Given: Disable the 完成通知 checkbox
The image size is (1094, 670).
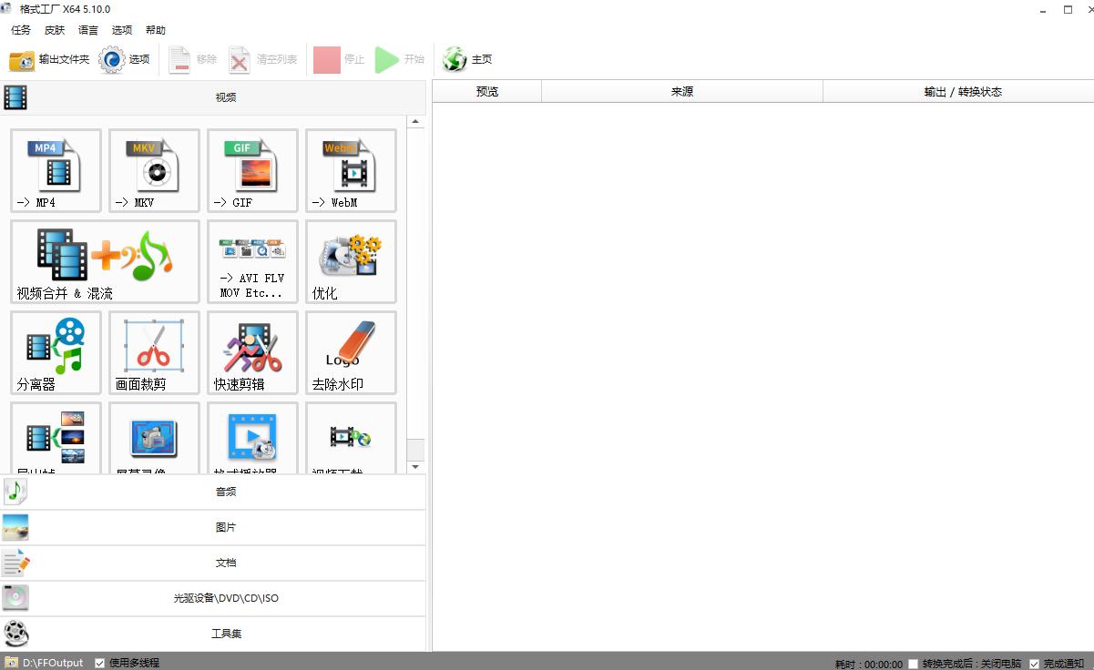Looking at the screenshot, I should [x=1034, y=664].
